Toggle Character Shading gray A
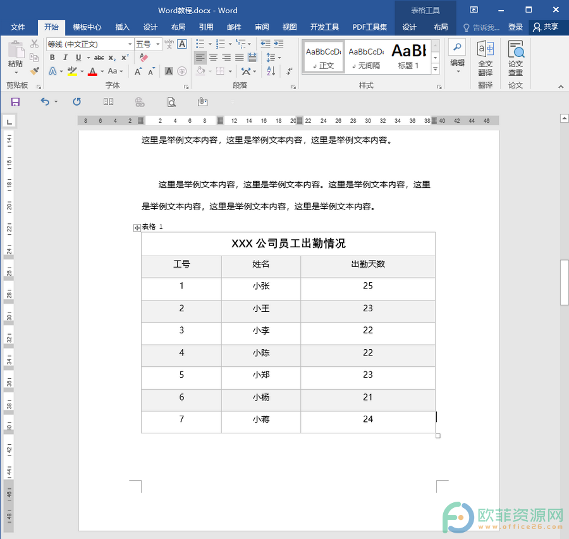This screenshot has width=569, height=539. click(169, 71)
